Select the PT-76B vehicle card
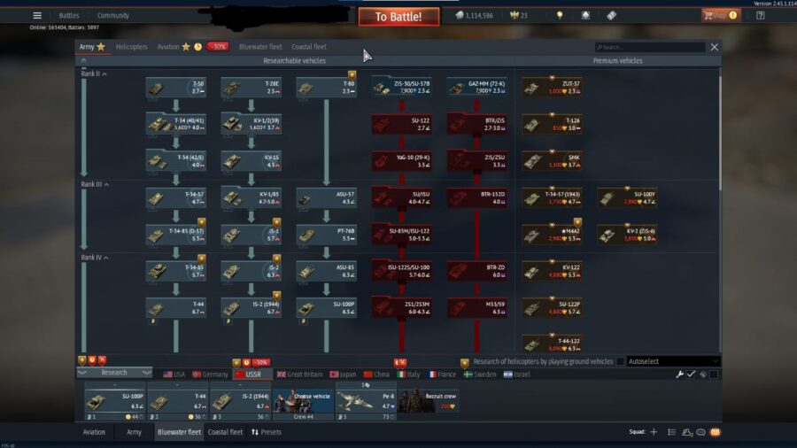Image resolution: width=797 pixels, height=448 pixels. point(326,234)
